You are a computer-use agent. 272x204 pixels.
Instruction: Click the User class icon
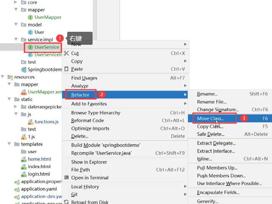[x=30, y=32]
